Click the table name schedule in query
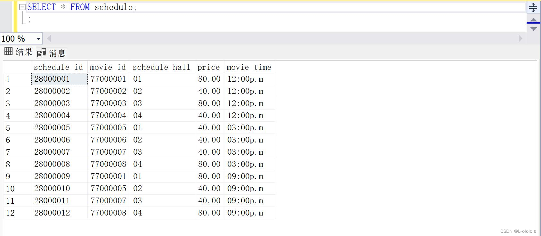The height and width of the screenshot is (236, 541). [114, 7]
